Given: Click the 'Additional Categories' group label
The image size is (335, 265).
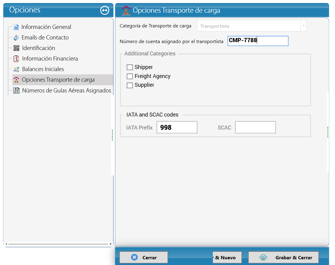Looking at the screenshot, I should pos(150,54).
